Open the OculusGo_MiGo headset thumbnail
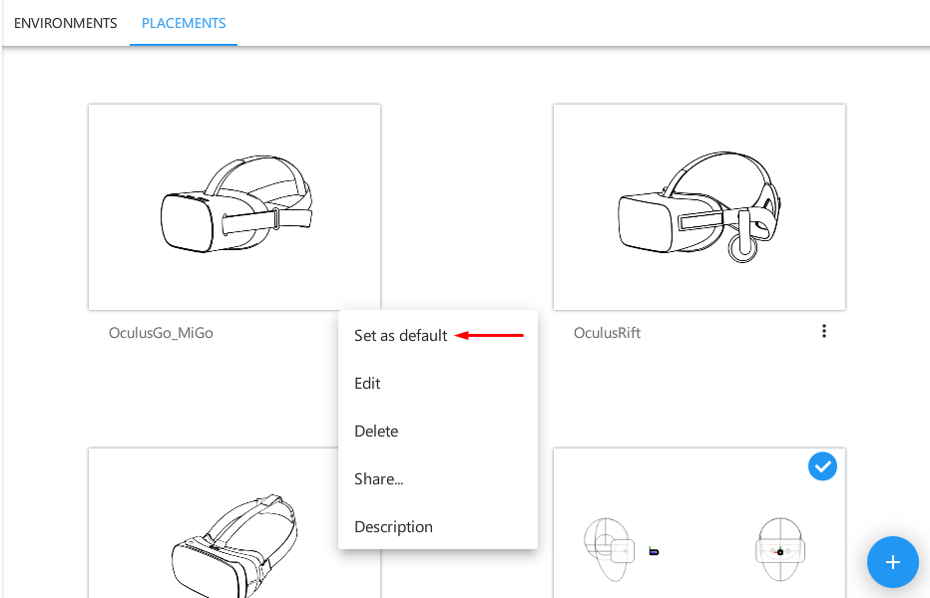930x598 pixels. [234, 207]
